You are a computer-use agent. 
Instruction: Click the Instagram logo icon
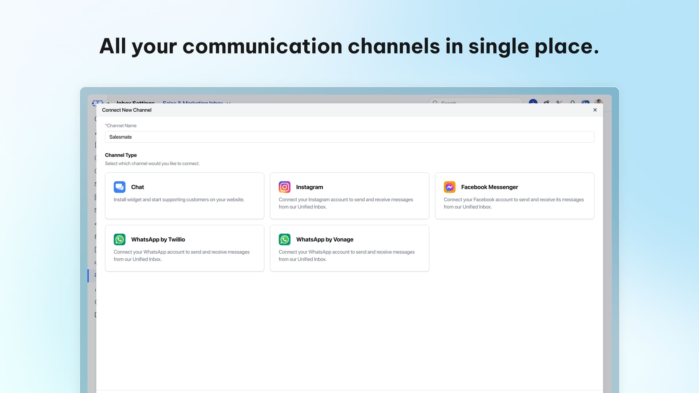284,187
